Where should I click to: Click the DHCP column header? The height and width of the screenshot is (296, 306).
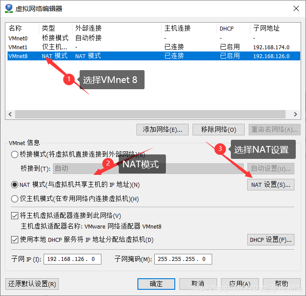pos(233,28)
